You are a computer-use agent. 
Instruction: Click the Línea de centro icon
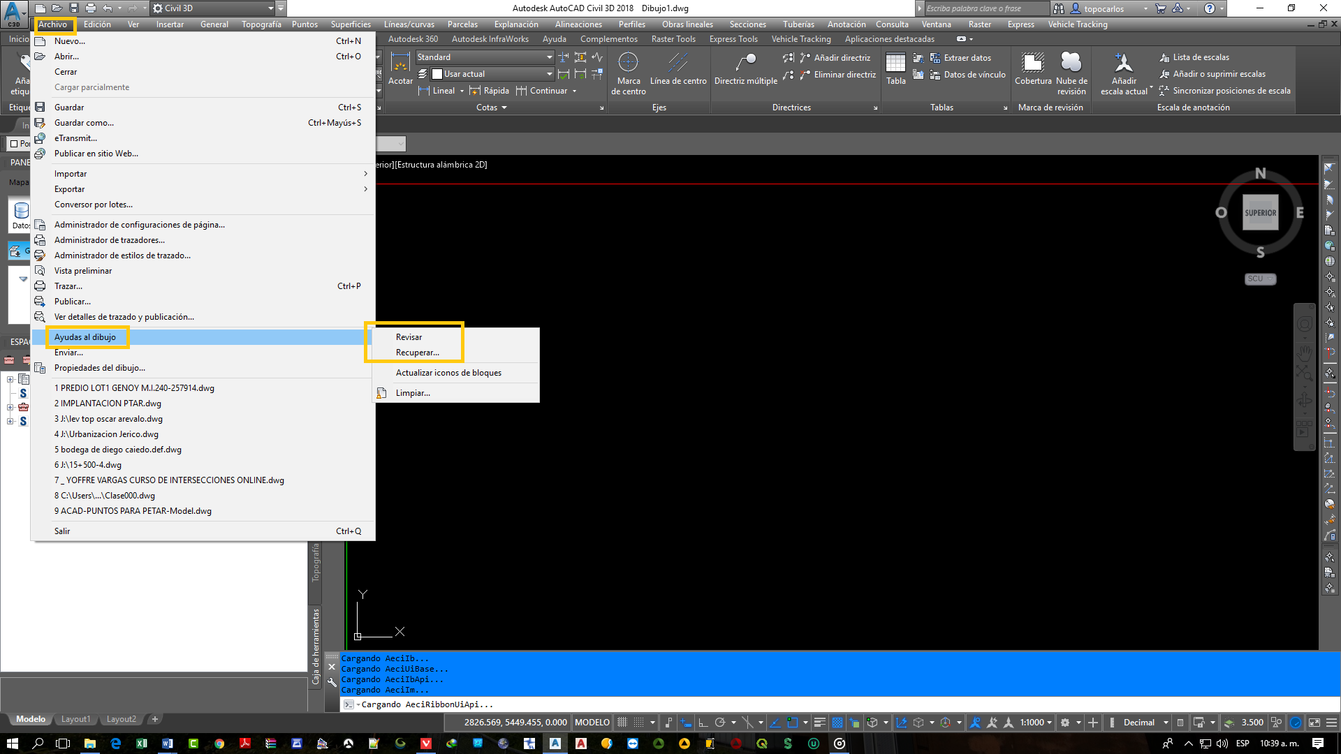click(x=677, y=63)
